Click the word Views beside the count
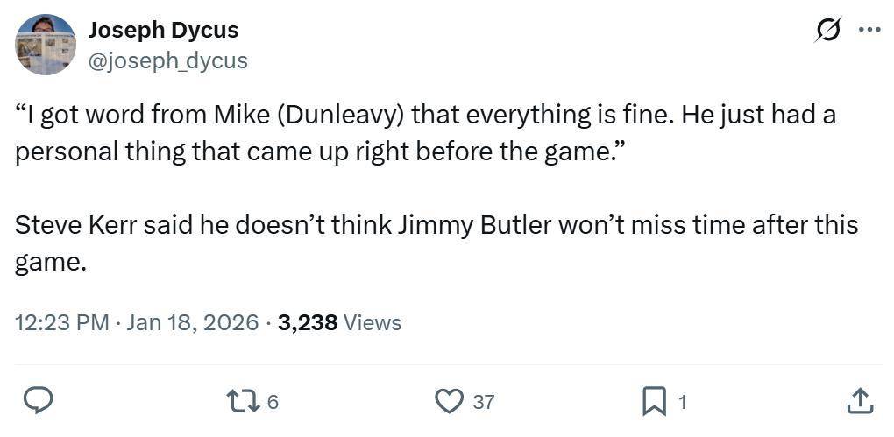 pyautogui.click(x=372, y=322)
